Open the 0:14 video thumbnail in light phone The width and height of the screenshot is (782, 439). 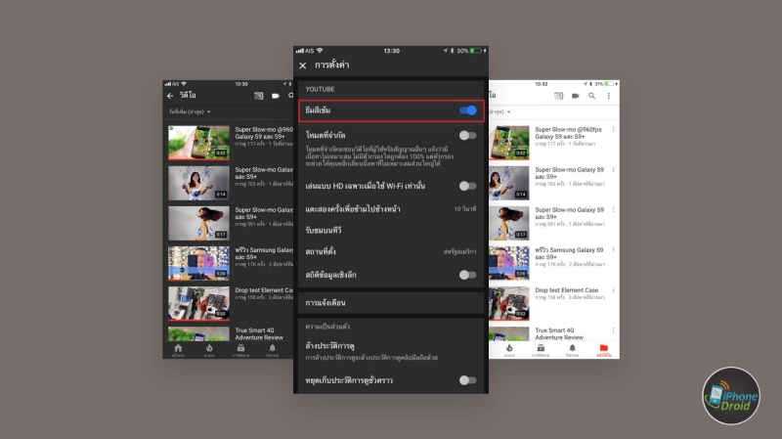(x=509, y=183)
